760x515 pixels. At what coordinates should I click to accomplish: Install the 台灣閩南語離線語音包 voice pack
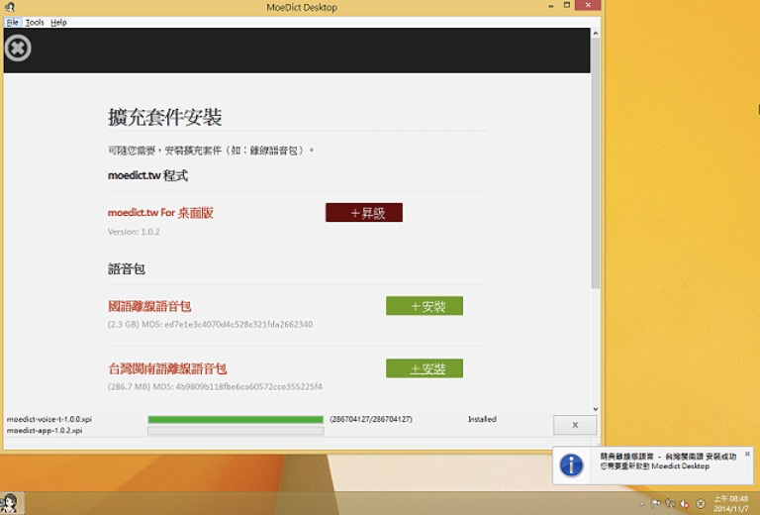425,368
